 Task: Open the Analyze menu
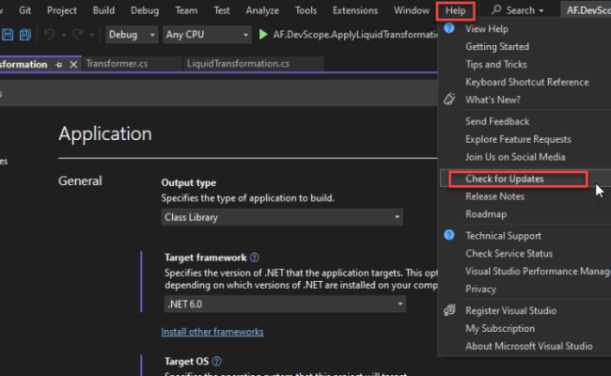click(x=262, y=10)
